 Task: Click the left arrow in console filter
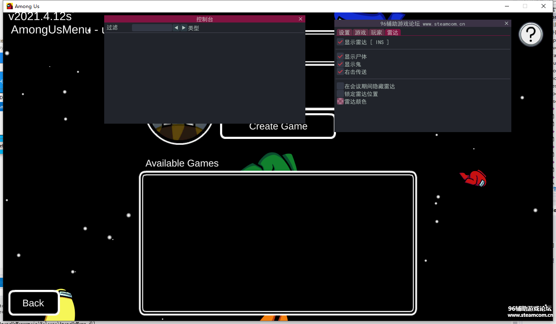[x=176, y=28]
